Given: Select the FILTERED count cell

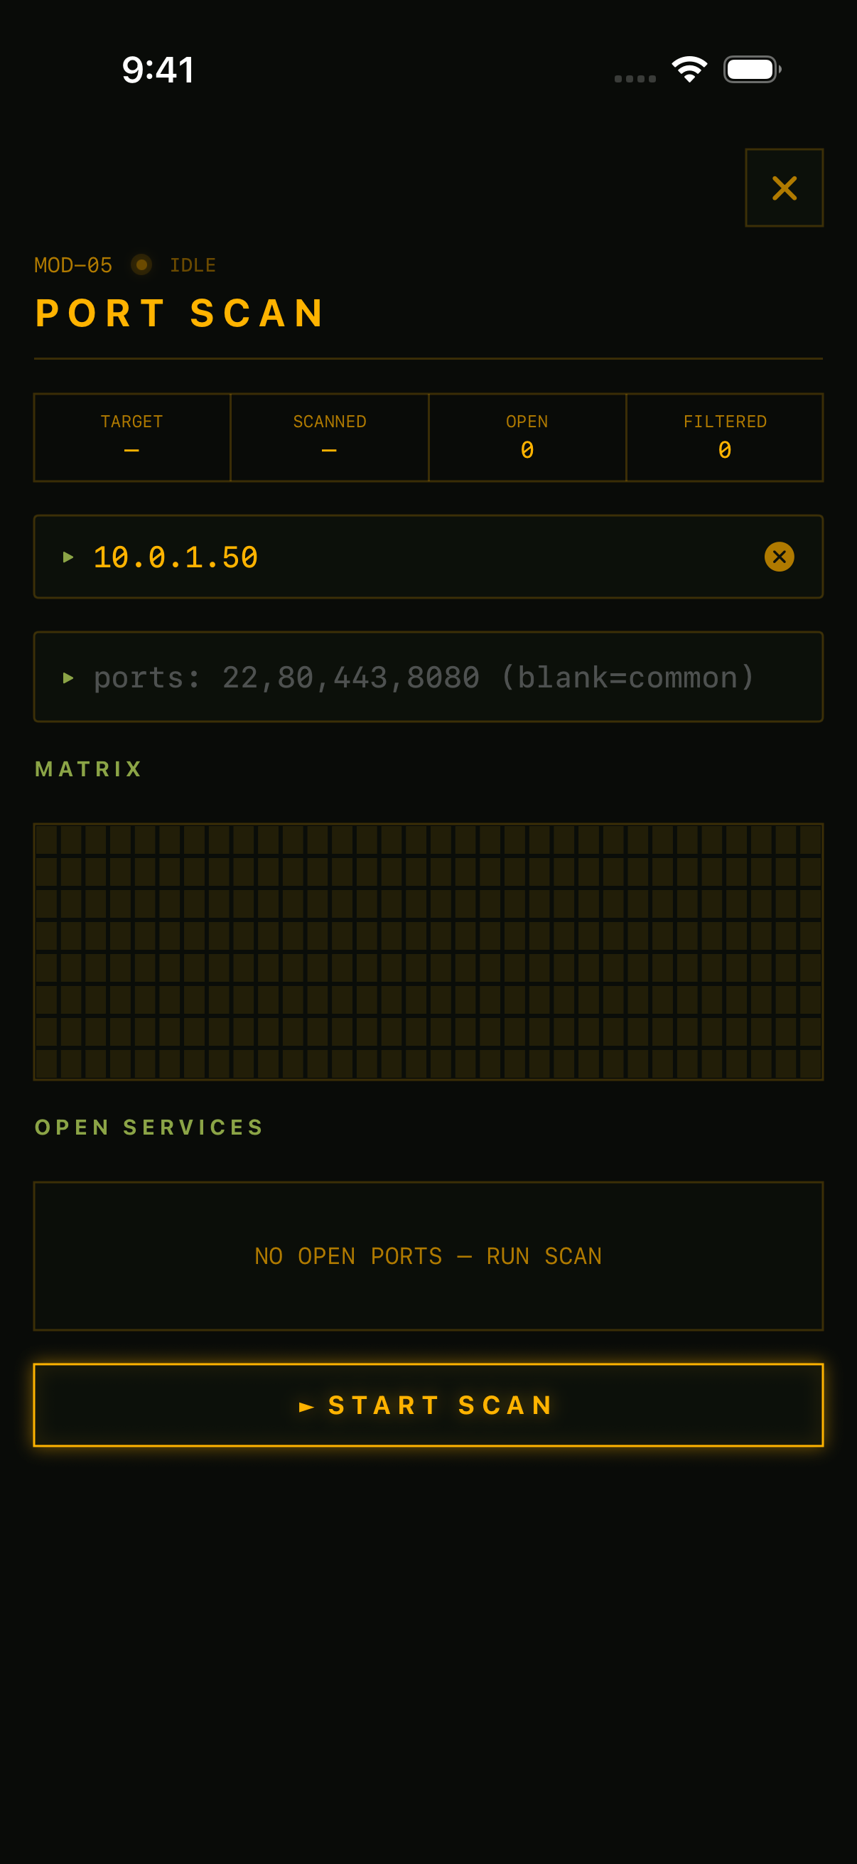Looking at the screenshot, I should click(x=725, y=438).
